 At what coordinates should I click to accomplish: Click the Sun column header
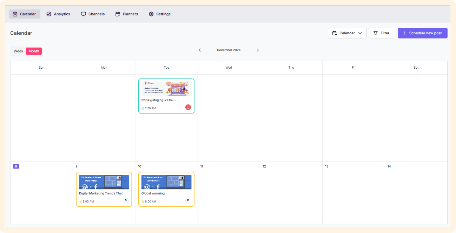click(42, 68)
